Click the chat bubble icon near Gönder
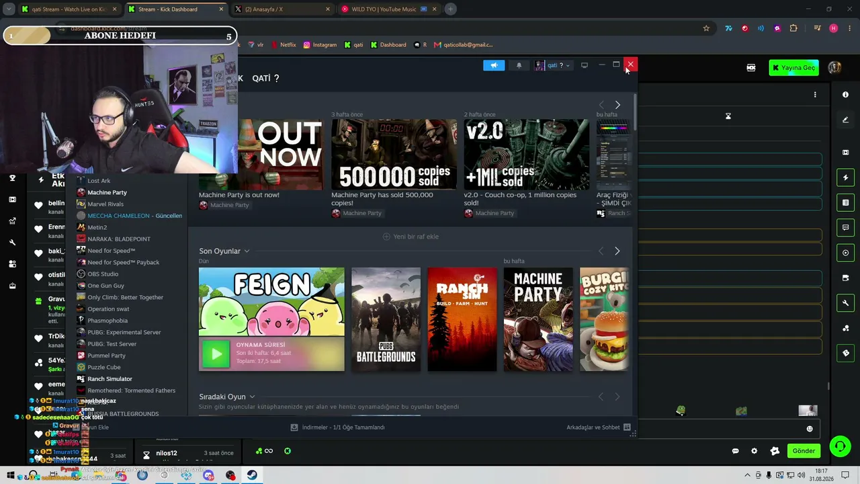 point(736,451)
